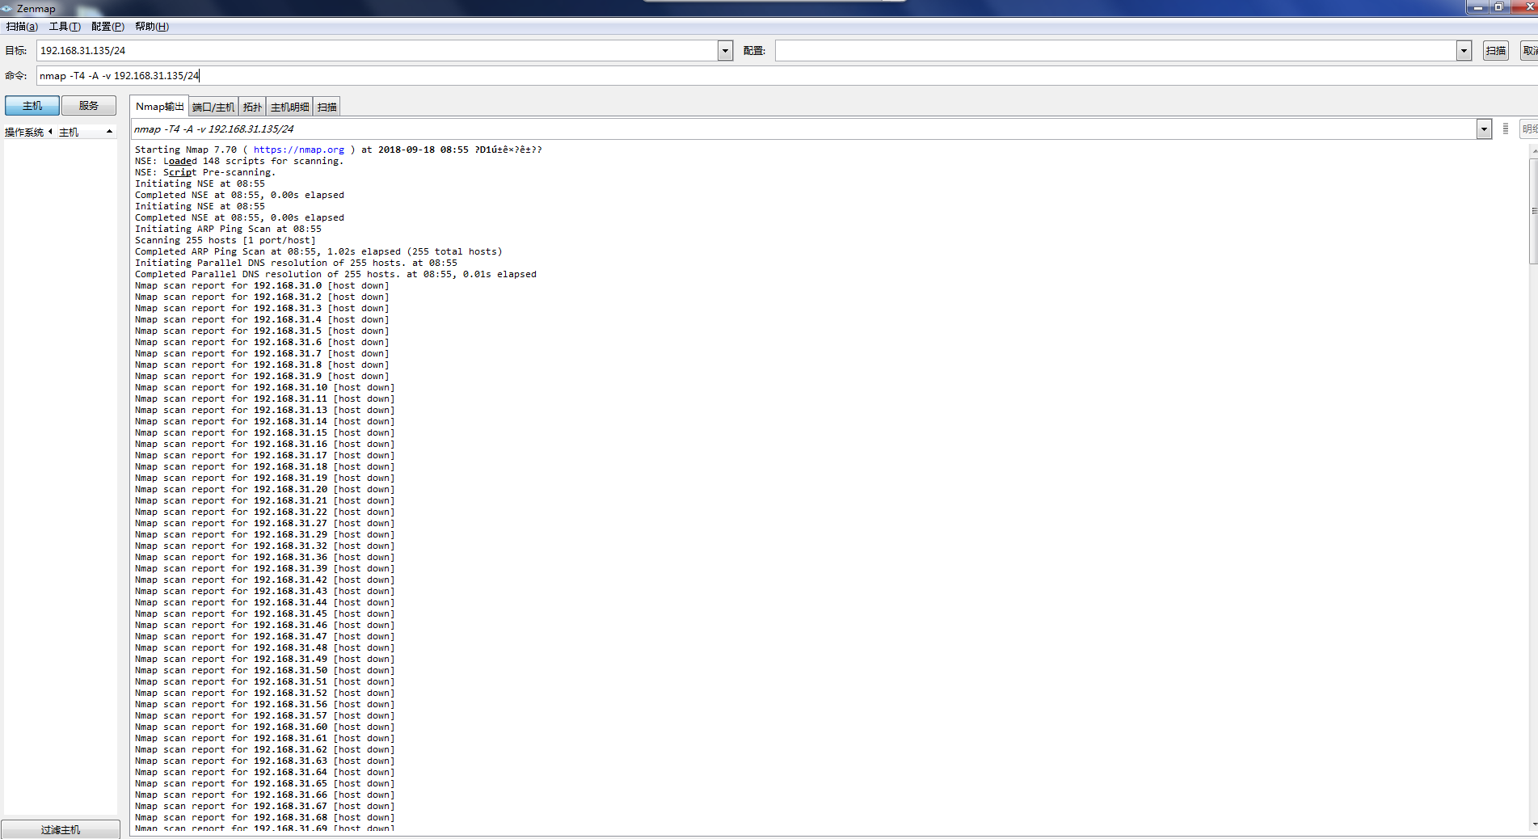Screen dimensions: 1538x839
Task: Click scan report line for 192.168.31.32
Action: [x=265, y=546]
